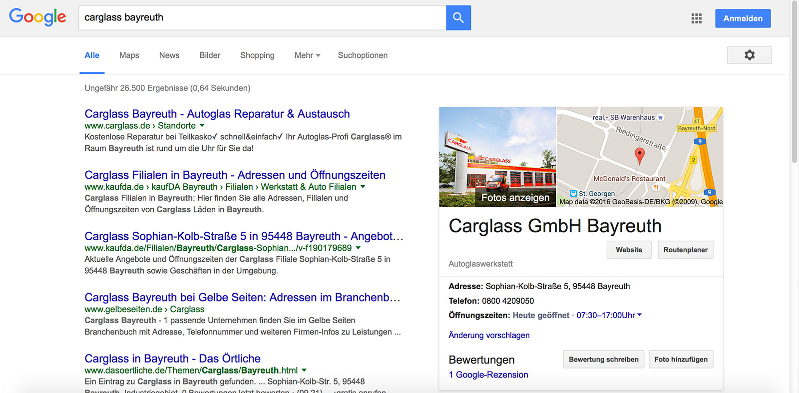Sign in with Anmelden button

pos(743,18)
